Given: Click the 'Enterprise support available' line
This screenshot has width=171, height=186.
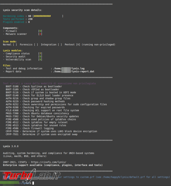Looking at the screenshot, I should [53, 165].
